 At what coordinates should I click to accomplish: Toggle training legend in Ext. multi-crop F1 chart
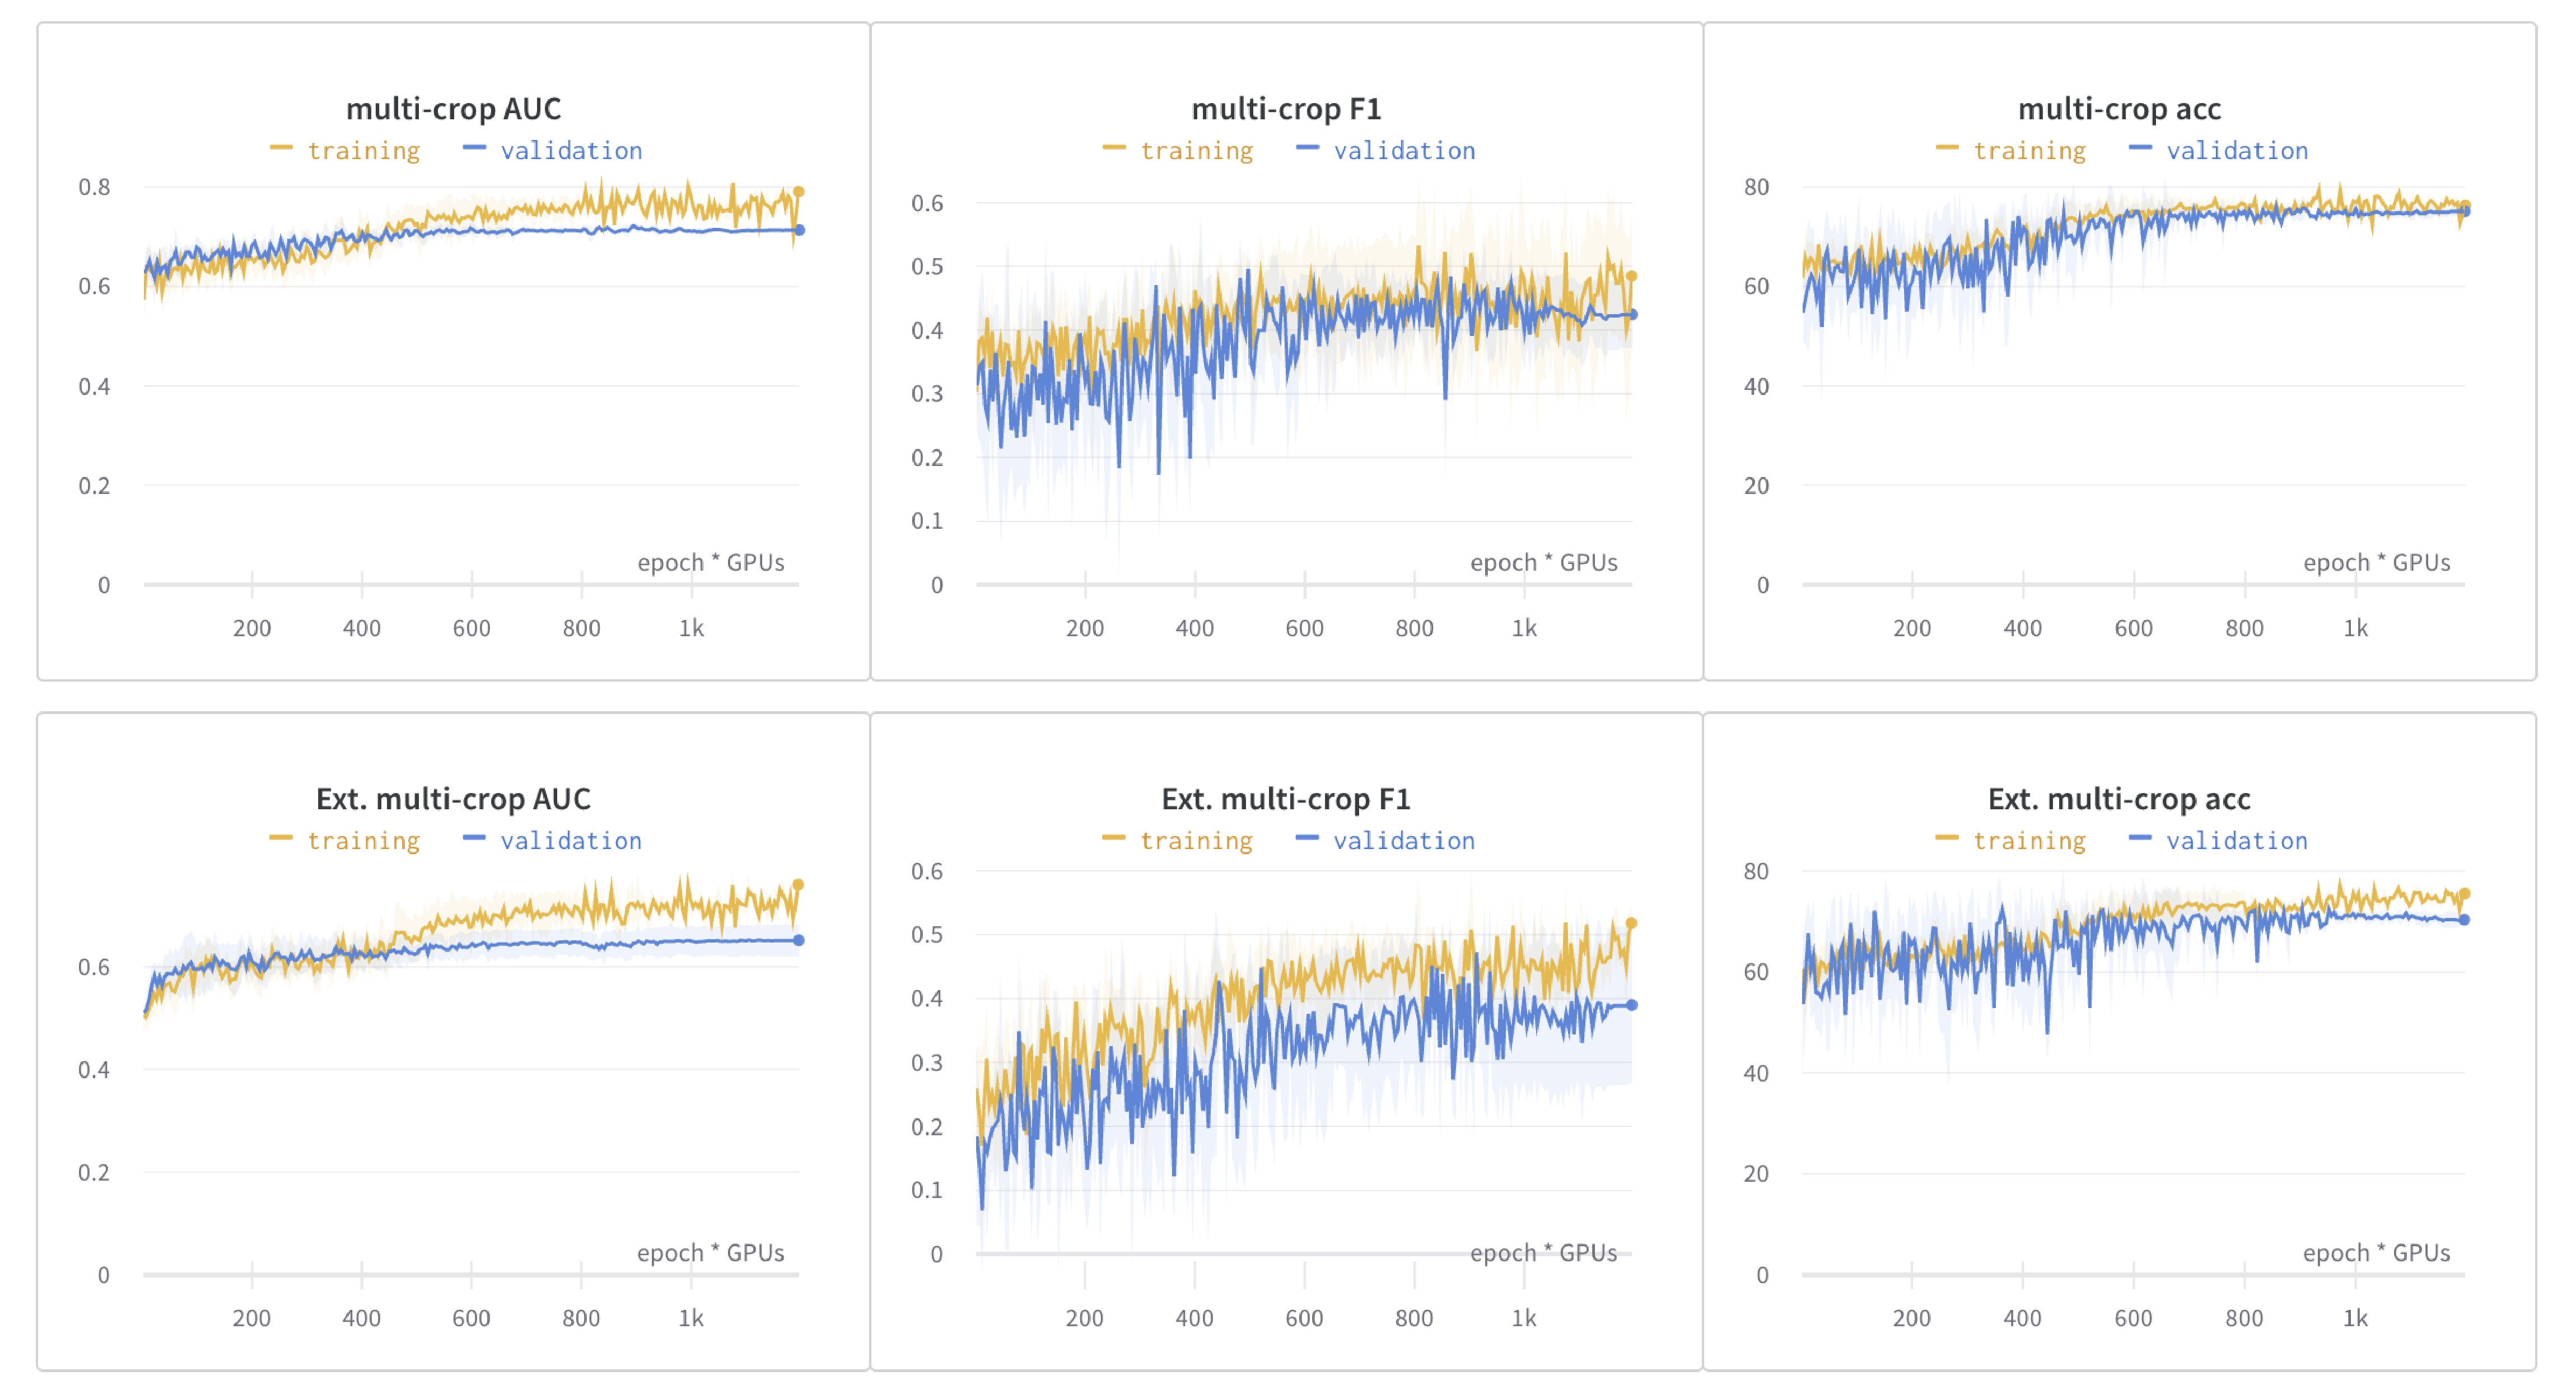[x=1178, y=840]
